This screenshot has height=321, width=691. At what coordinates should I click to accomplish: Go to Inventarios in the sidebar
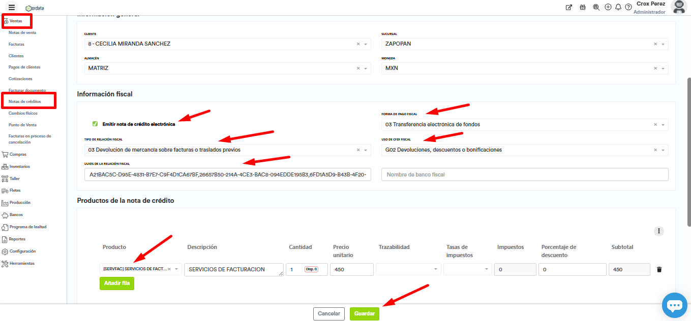point(19,166)
